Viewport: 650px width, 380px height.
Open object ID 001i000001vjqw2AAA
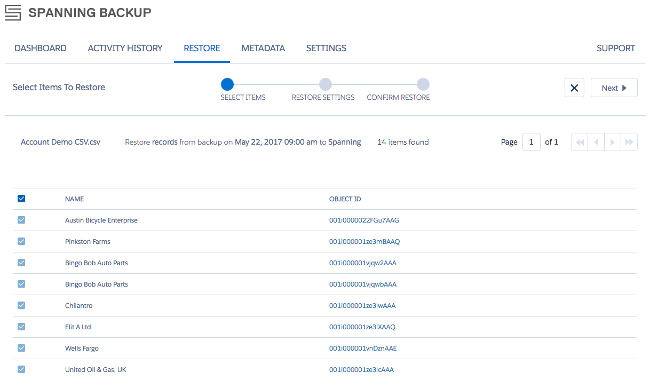click(363, 263)
